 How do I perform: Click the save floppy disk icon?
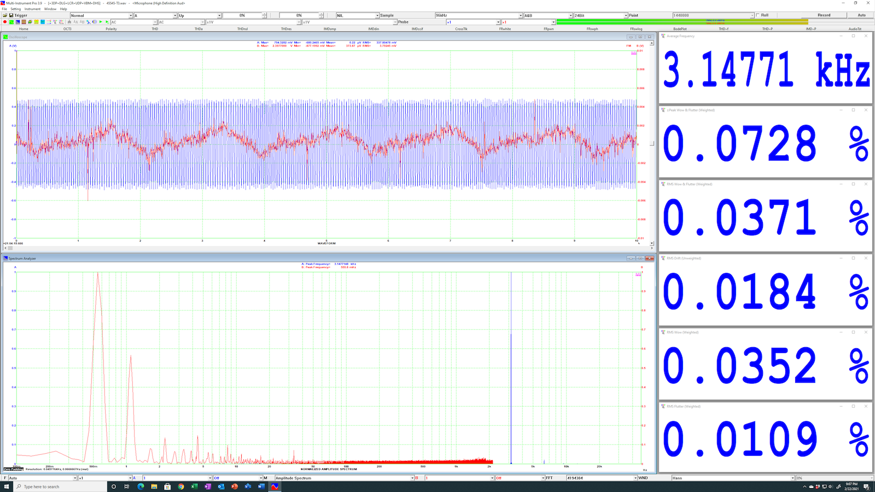pyautogui.click(x=11, y=15)
